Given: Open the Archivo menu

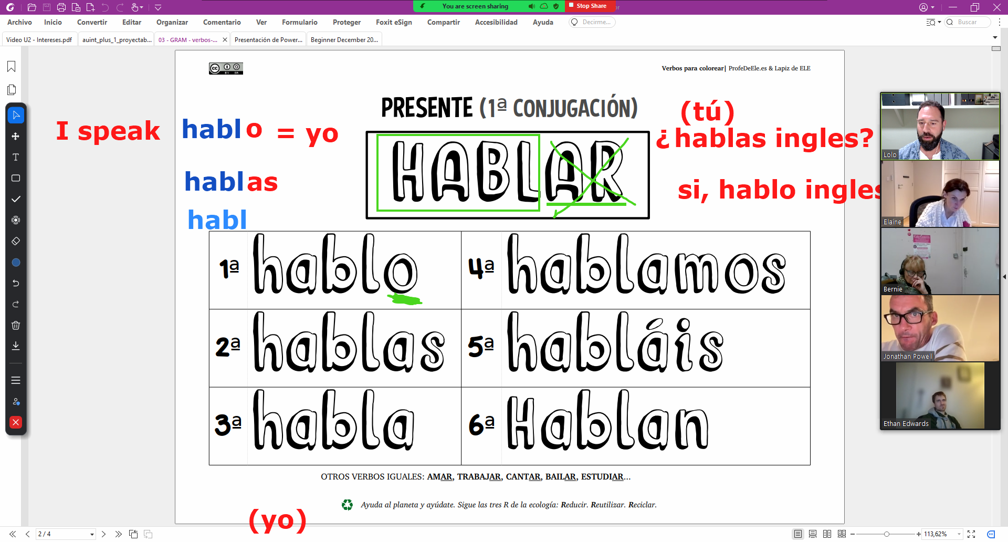Looking at the screenshot, I should (19, 22).
